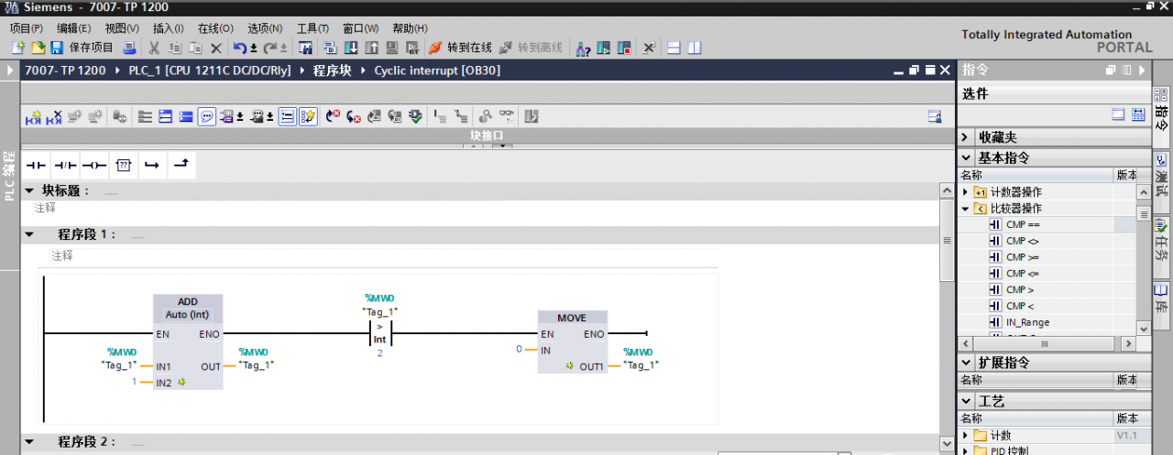Expand the 计数器操作 folder
This screenshot has height=455, width=1173.
click(x=965, y=192)
